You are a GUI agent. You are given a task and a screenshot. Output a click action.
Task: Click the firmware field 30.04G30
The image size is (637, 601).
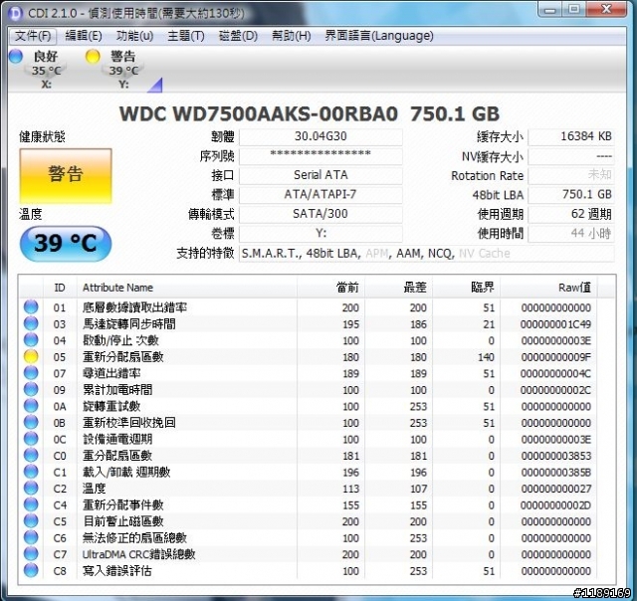coord(320,137)
